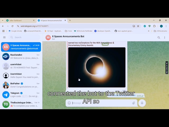169x127 pixels.
Task: Open a new browser tab
Action: point(70,20)
